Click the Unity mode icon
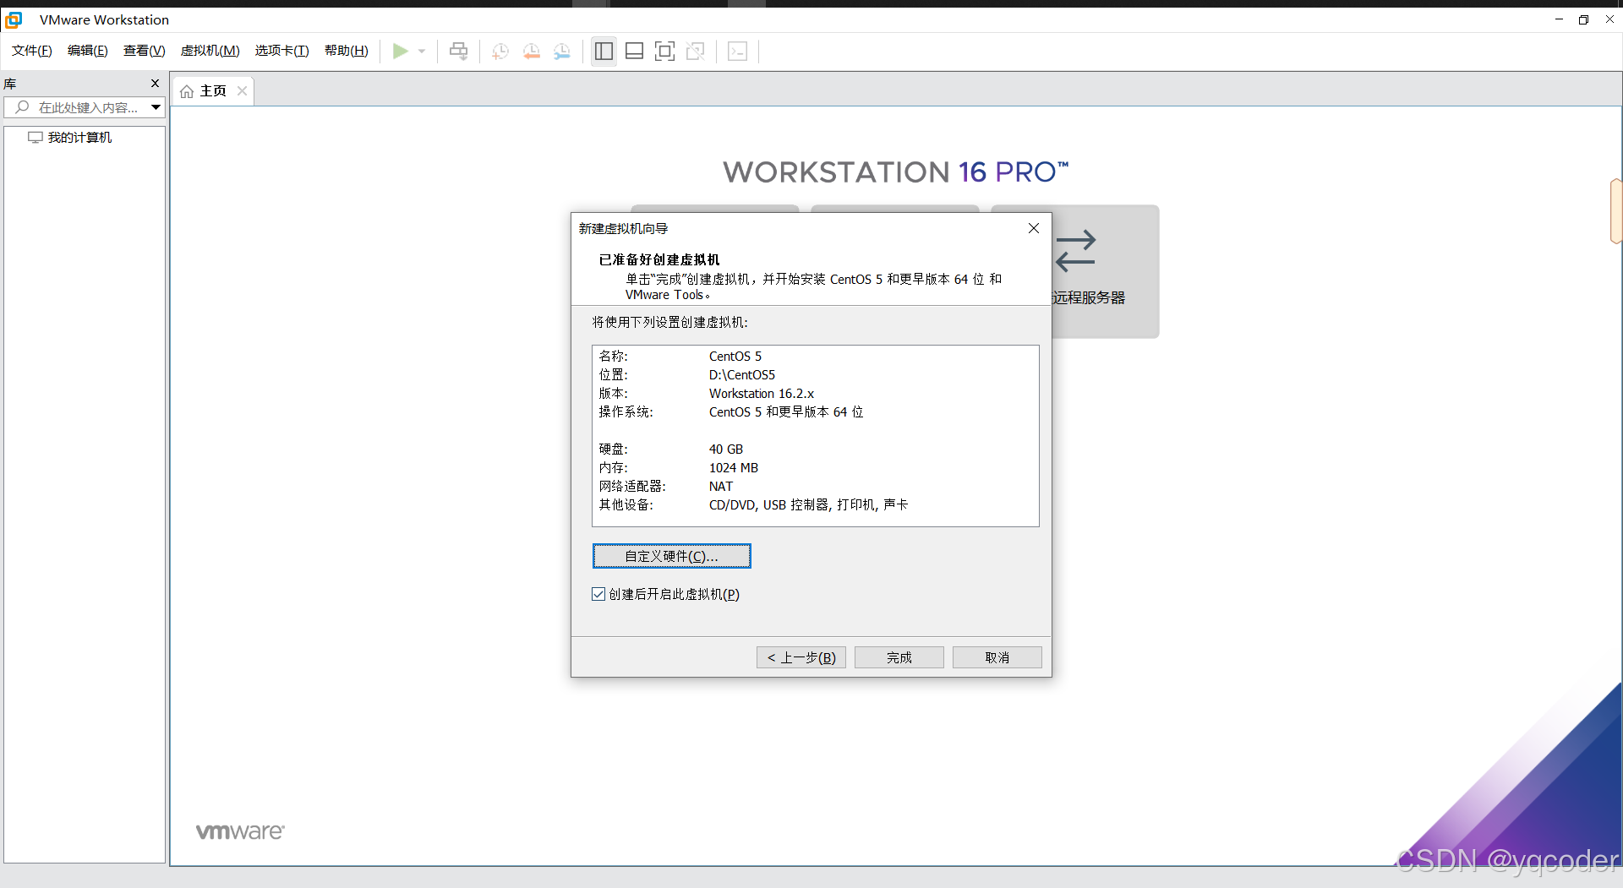This screenshot has height=888, width=1623. pyautogui.click(x=696, y=52)
